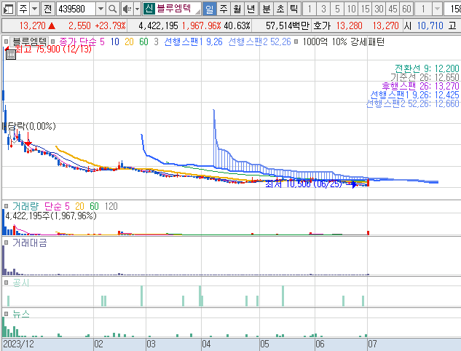Select the 45 interval button
This screenshot has height=351, width=461.
click(393, 9)
